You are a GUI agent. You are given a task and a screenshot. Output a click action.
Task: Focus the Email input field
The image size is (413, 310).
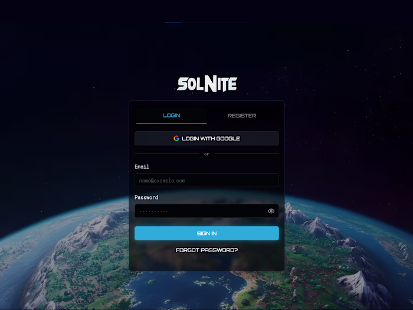coord(206,180)
